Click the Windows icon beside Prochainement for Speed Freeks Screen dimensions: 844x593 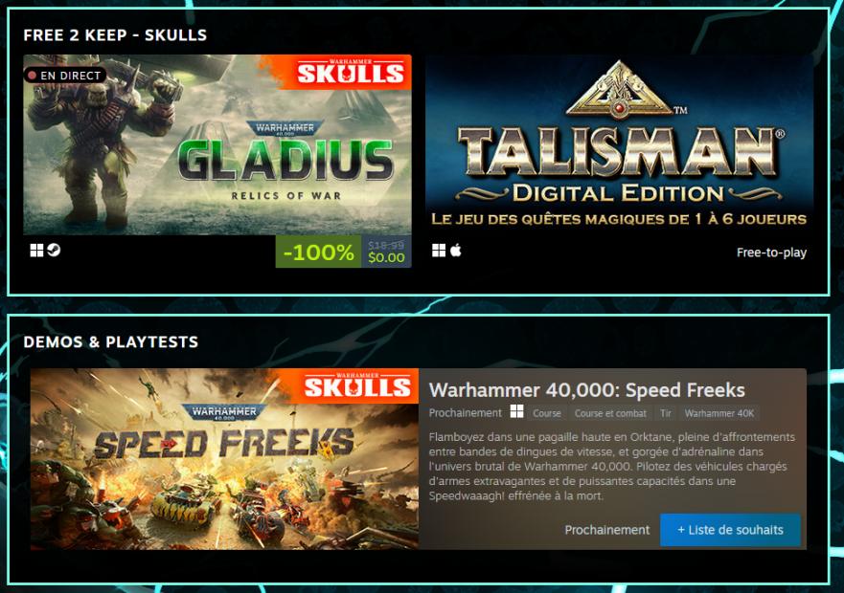tap(516, 412)
